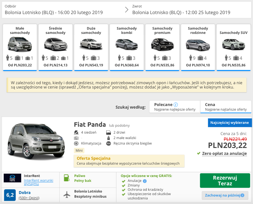The image size is (253, 204).
Task: Select the Samochody rodzinne category card
Action: 198,47
